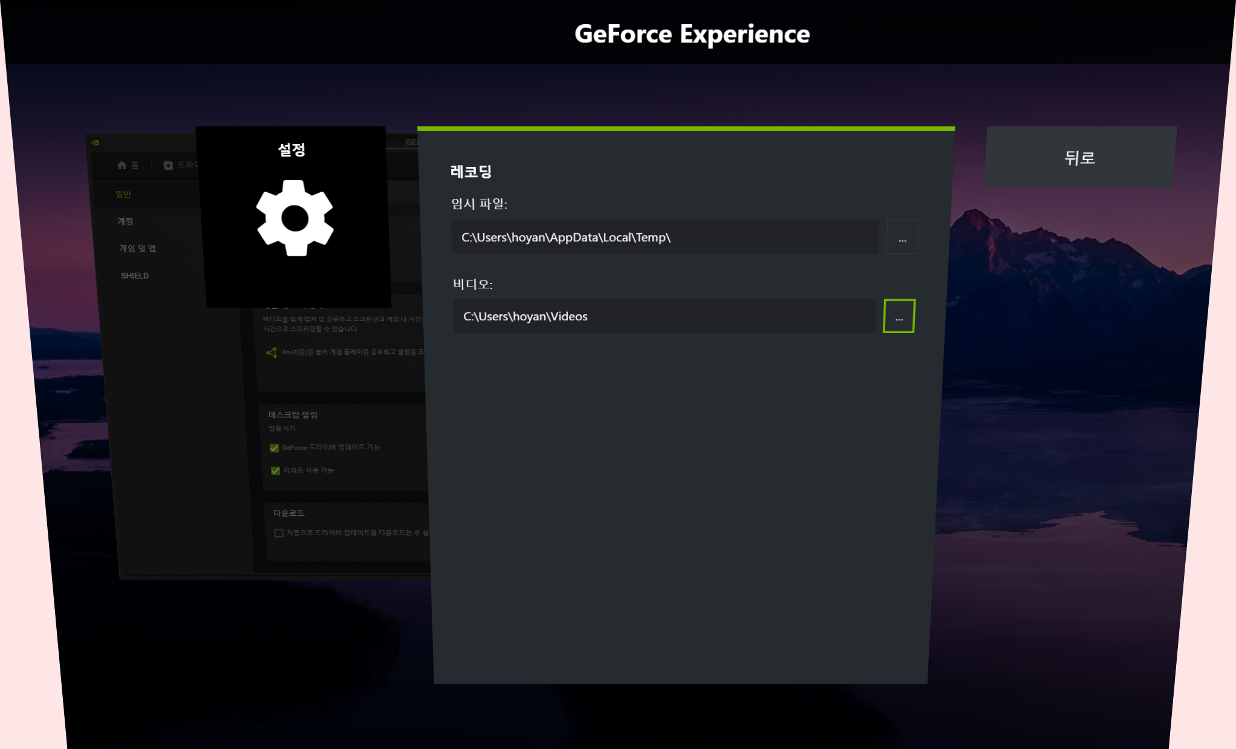Enable automatic driver download checkbox under 다운로드
The image size is (1236, 749).
pyautogui.click(x=279, y=533)
